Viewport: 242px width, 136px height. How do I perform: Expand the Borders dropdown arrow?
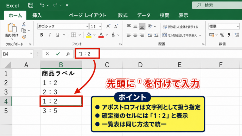(80, 35)
